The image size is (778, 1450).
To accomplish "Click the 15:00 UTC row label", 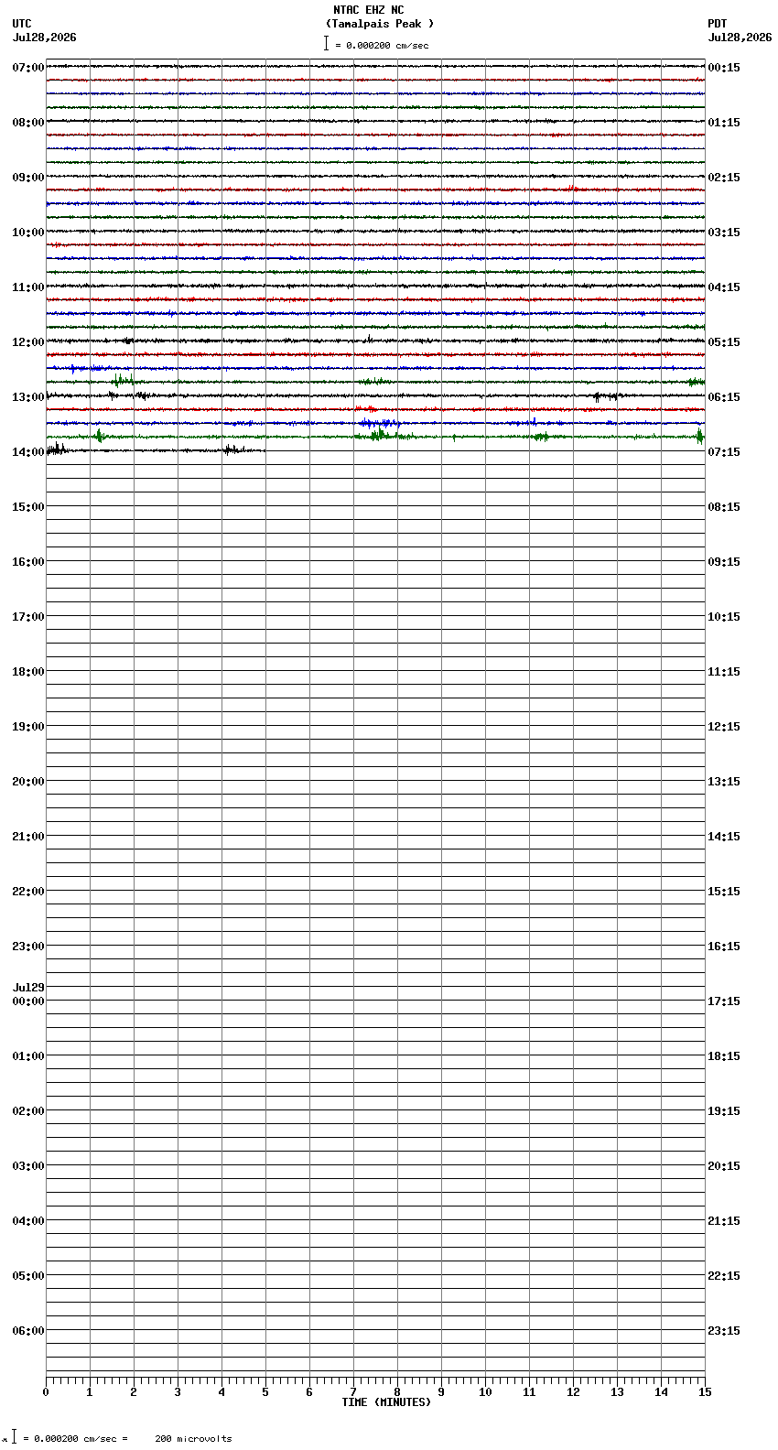I will 28,507.
